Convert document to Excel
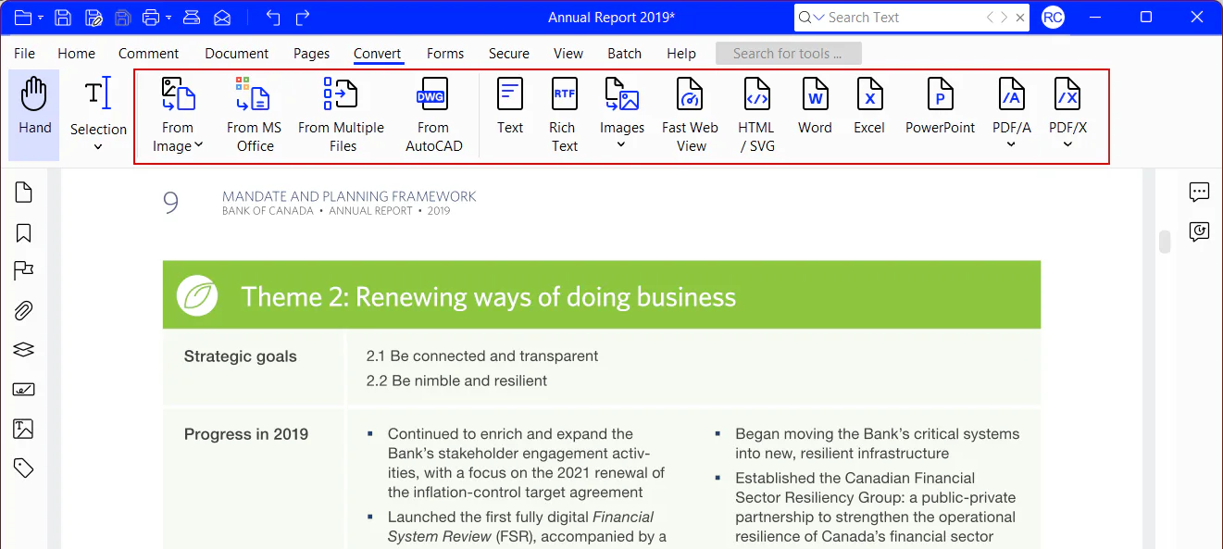Screen dimensions: 1223x549 tap(869, 106)
